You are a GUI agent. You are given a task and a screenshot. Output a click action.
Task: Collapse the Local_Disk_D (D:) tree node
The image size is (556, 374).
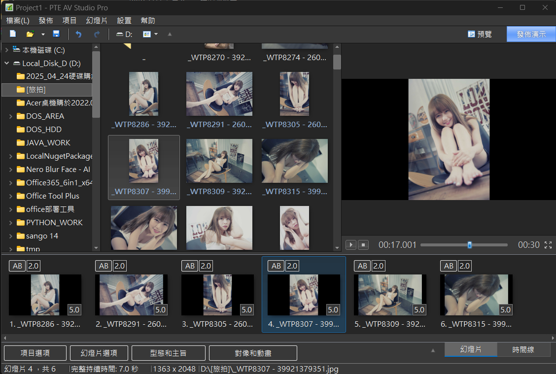click(7, 63)
